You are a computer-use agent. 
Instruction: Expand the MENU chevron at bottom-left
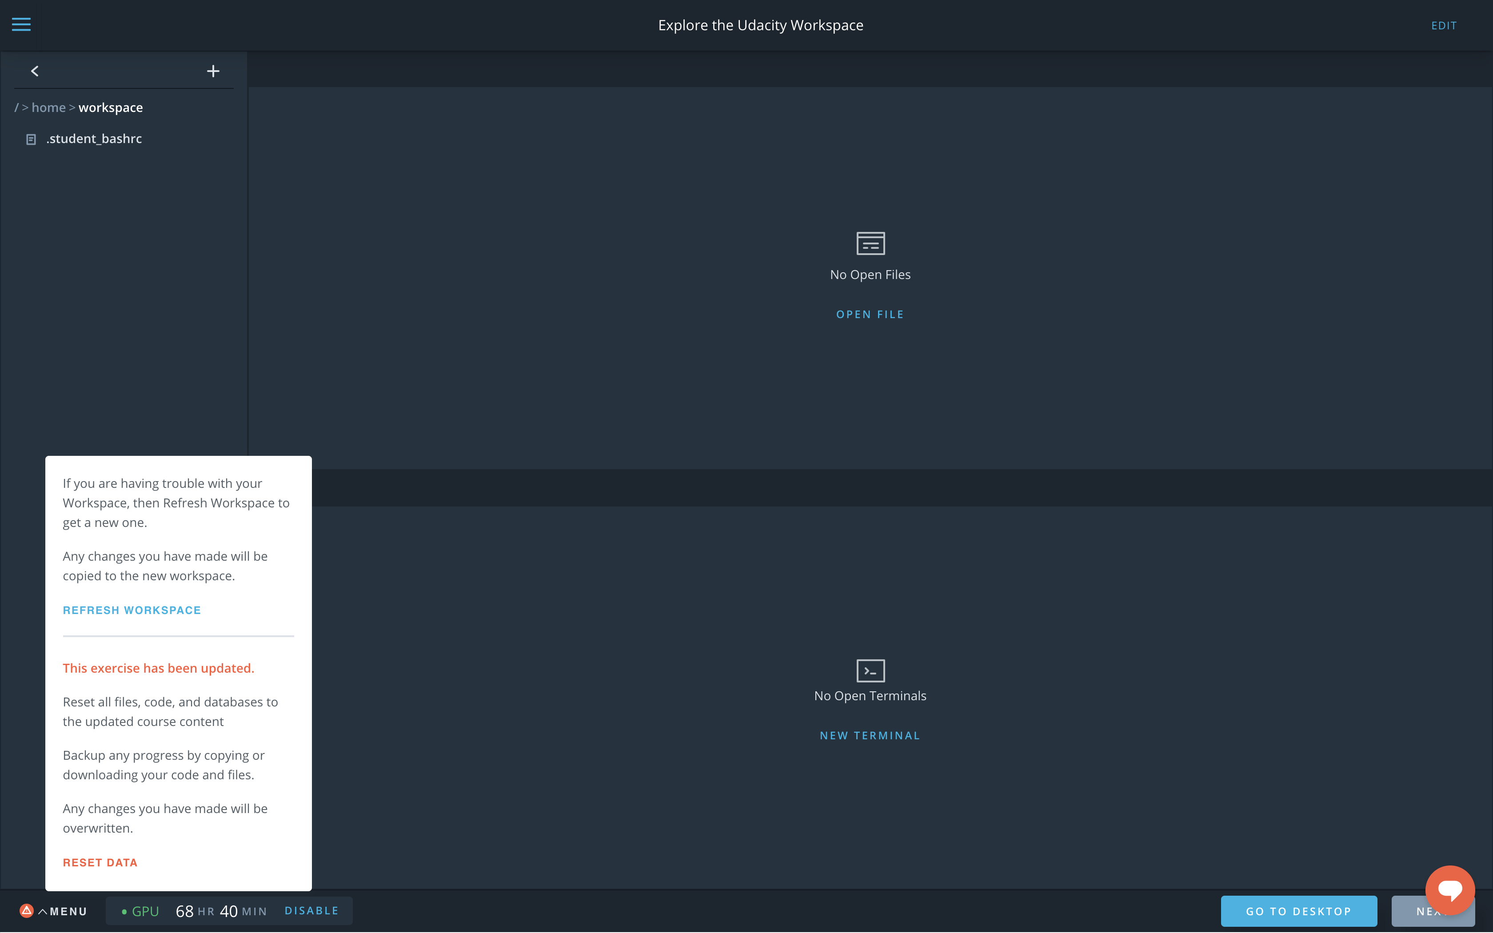[43, 911]
